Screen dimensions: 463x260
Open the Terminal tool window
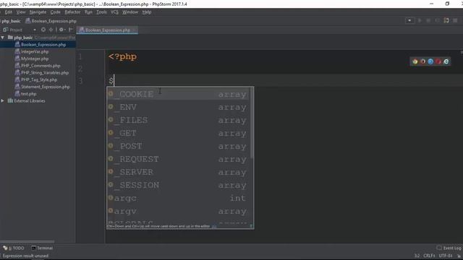42,248
